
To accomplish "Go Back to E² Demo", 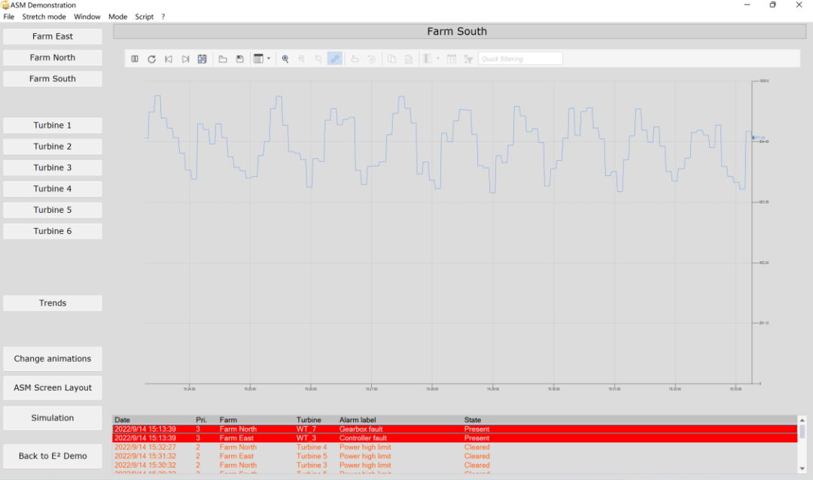I will [x=52, y=456].
